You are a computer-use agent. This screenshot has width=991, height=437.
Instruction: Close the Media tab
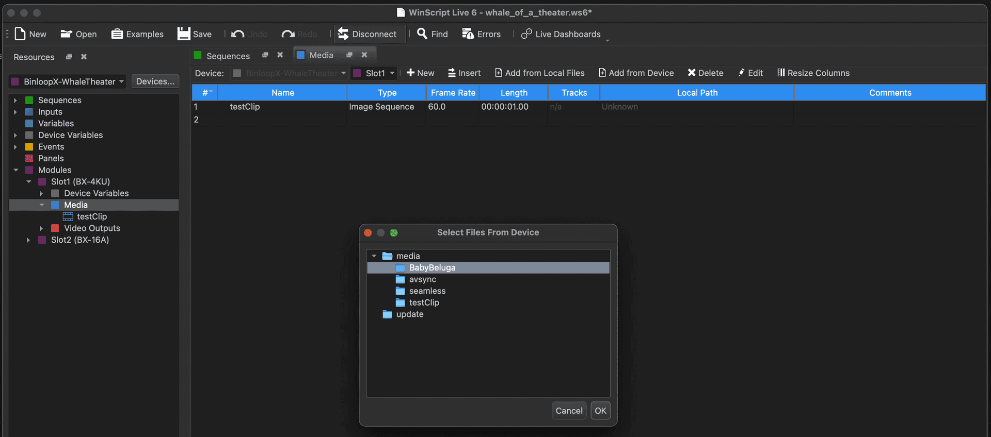pos(364,55)
